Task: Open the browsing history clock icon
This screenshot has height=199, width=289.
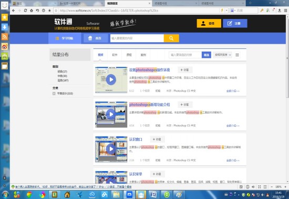Action: point(44,11)
